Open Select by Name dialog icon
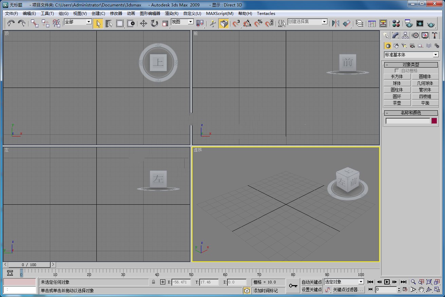Viewport: 445px width, 297px height. [x=109, y=23]
